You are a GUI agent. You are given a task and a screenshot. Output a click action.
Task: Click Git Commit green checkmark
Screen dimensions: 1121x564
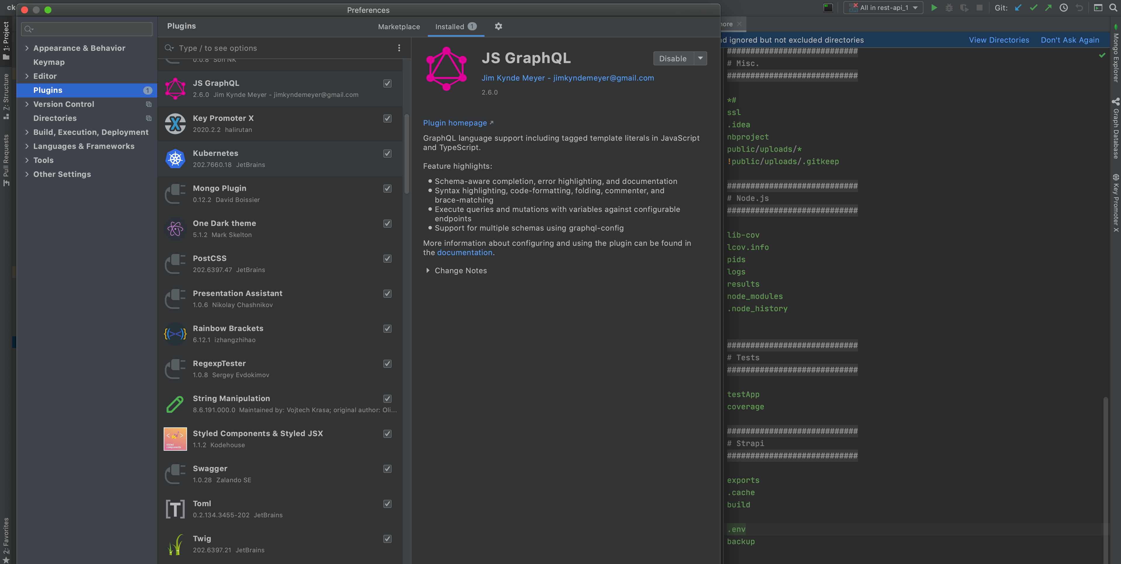click(1034, 8)
